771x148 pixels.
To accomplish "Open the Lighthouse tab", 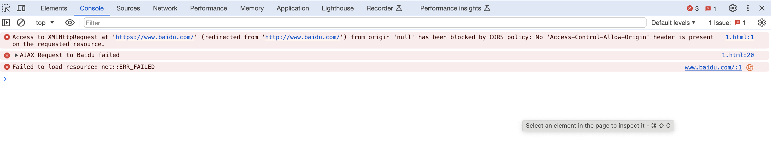I will (338, 8).
